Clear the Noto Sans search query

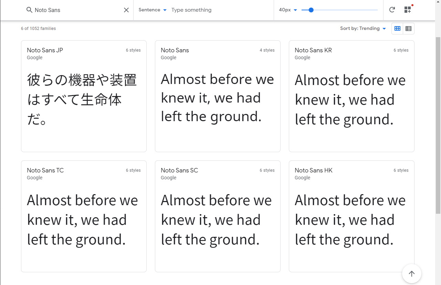click(126, 10)
